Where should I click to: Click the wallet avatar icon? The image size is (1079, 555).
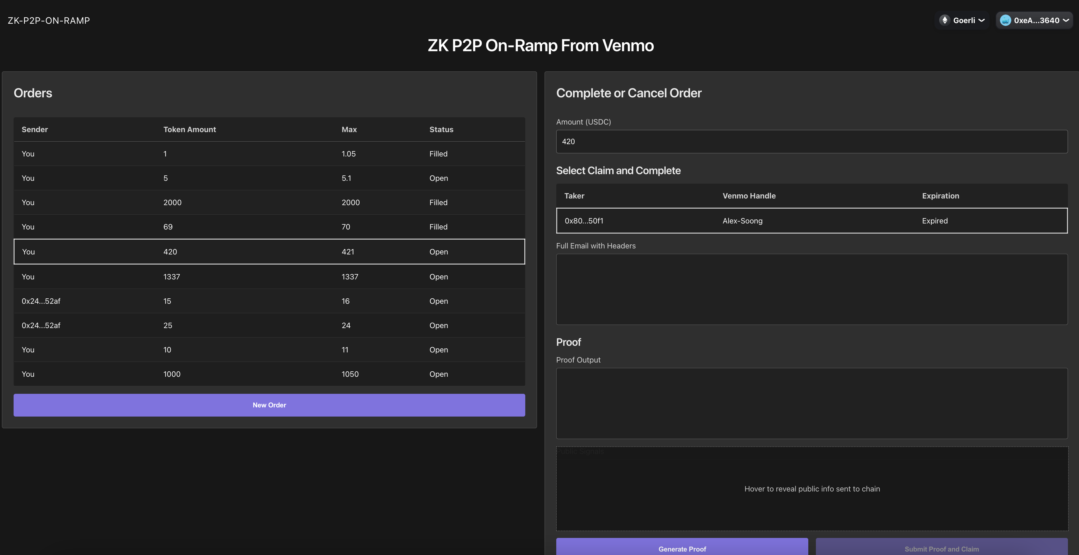(1005, 20)
